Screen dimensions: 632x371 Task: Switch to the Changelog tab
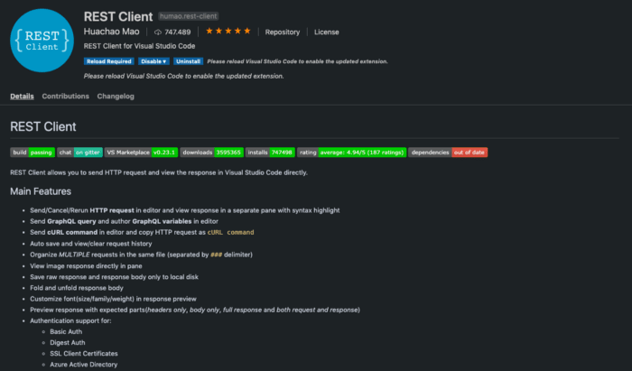(x=116, y=97)
